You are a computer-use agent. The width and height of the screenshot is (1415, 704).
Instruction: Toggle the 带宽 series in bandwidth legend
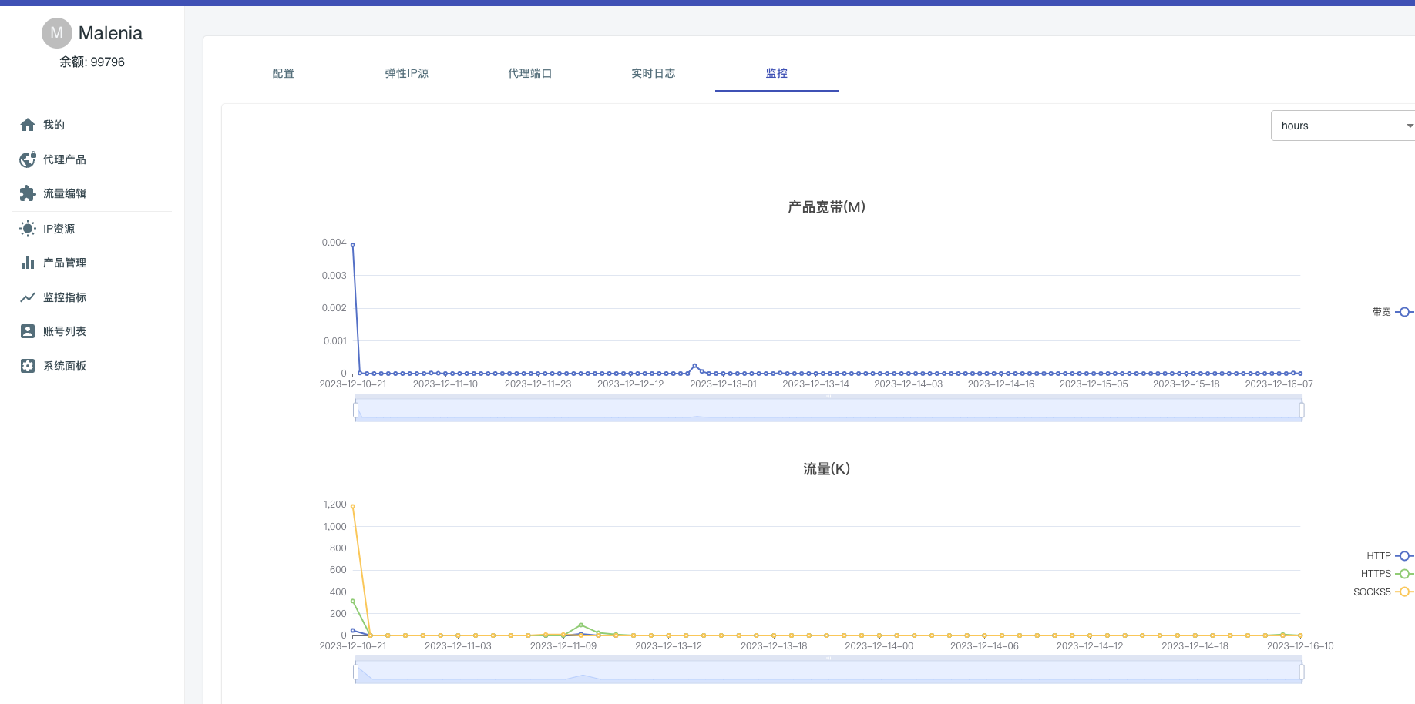coord(1393,312)
